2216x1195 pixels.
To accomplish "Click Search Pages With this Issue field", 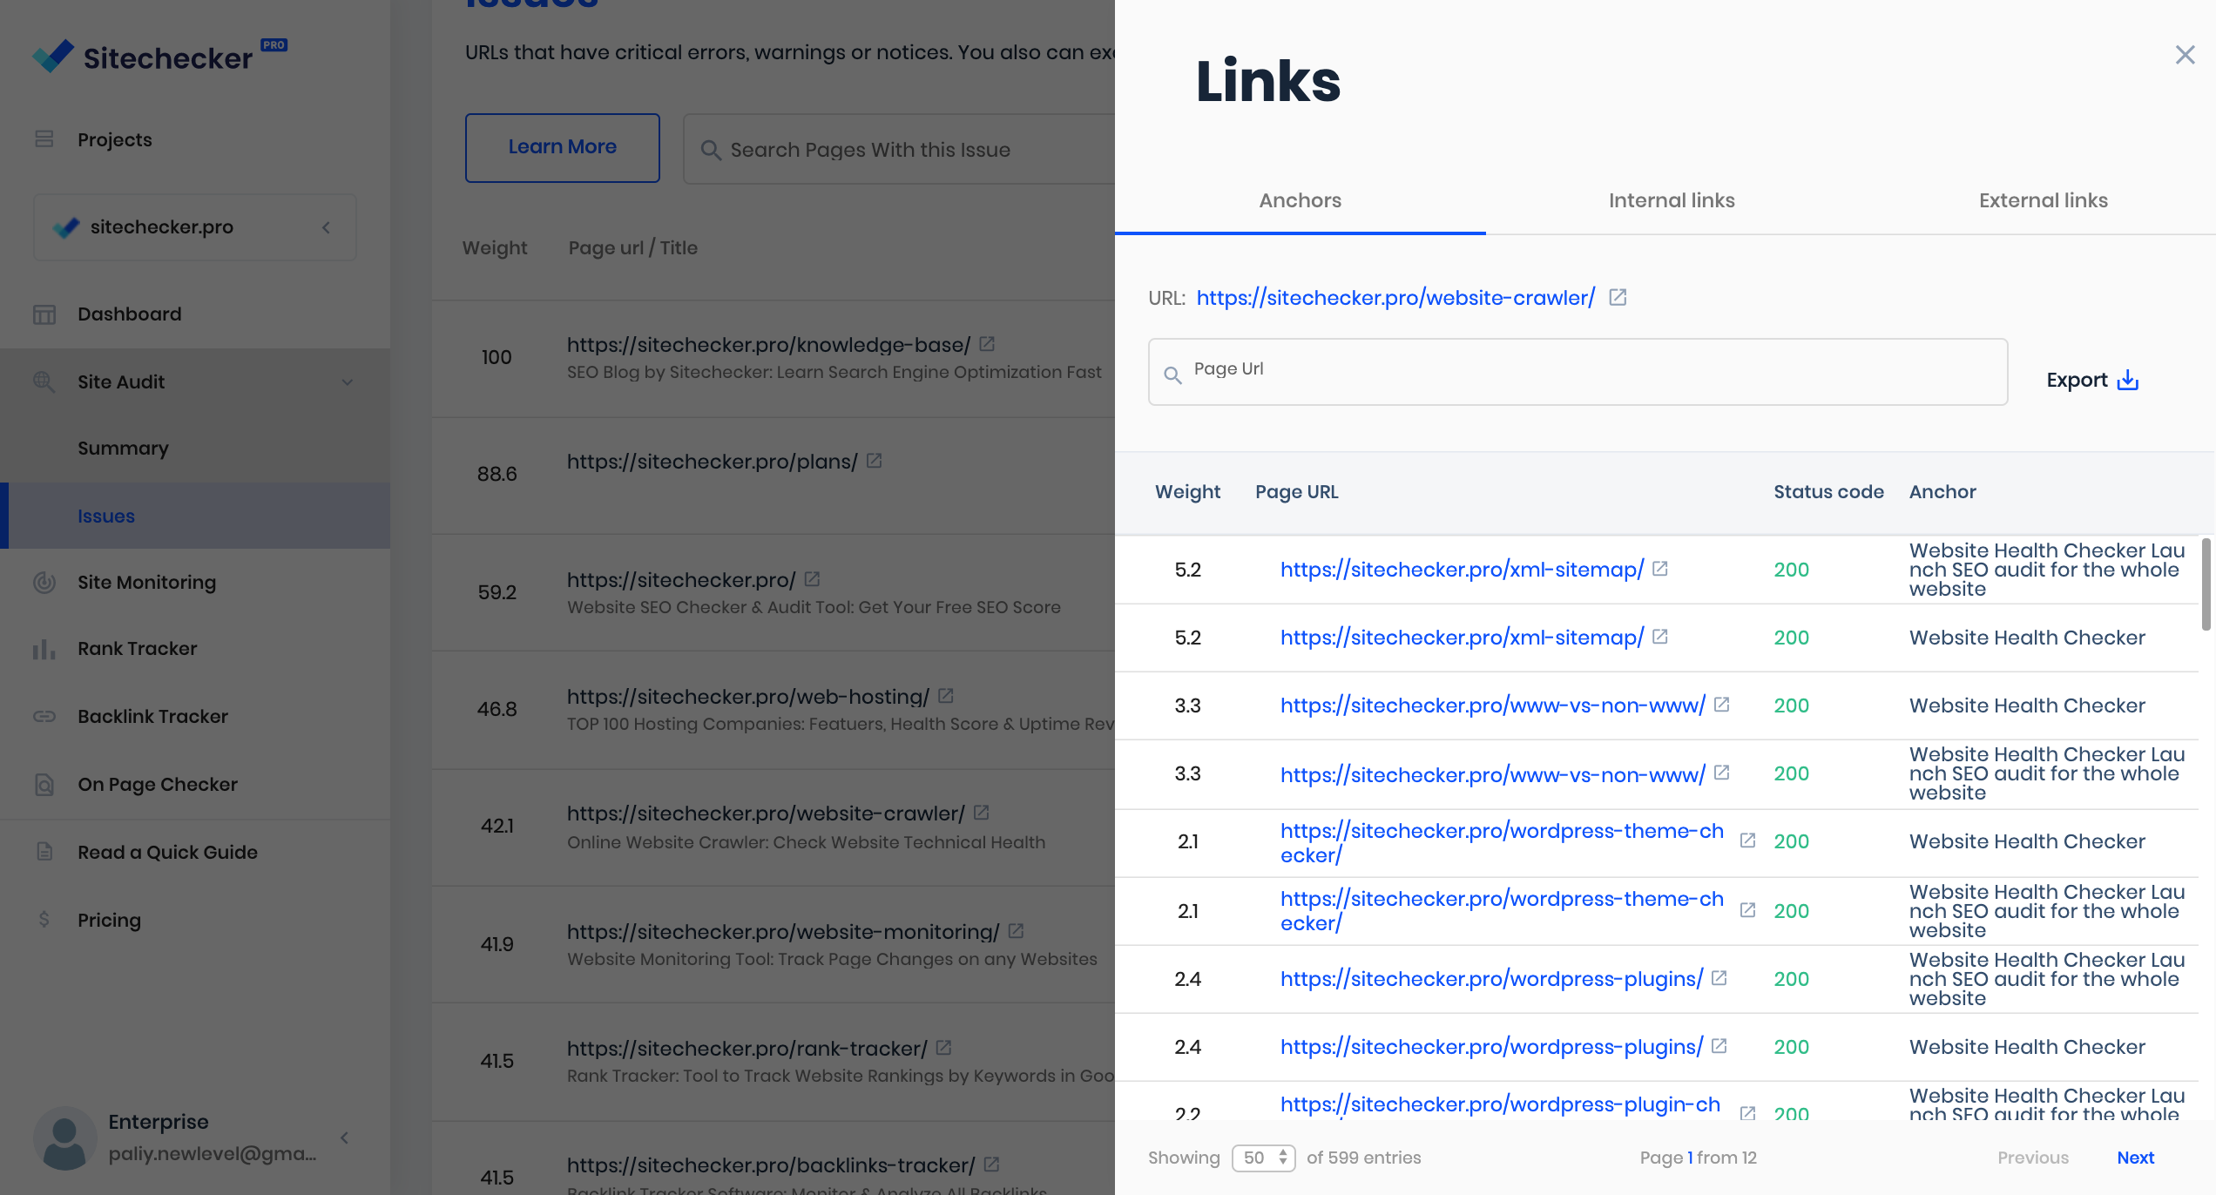I will pos(899,149).
